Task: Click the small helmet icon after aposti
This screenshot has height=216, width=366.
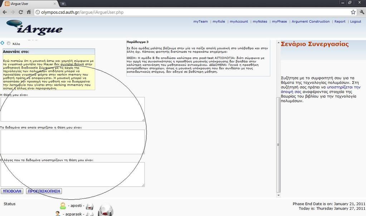Action: (x=90, y=206)
